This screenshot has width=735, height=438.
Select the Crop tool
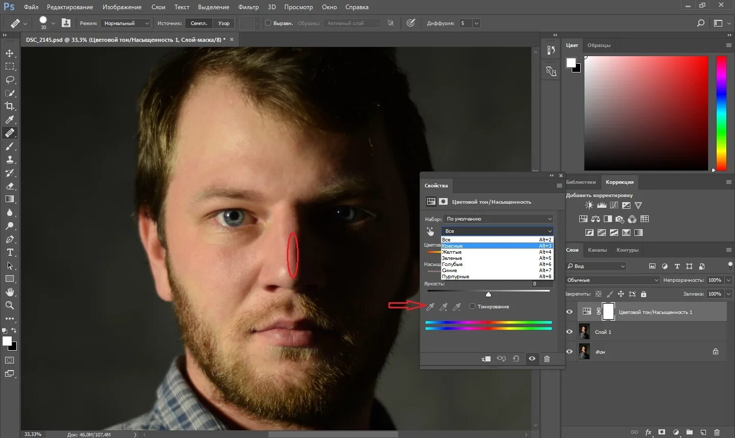click(x=10, y=106)
